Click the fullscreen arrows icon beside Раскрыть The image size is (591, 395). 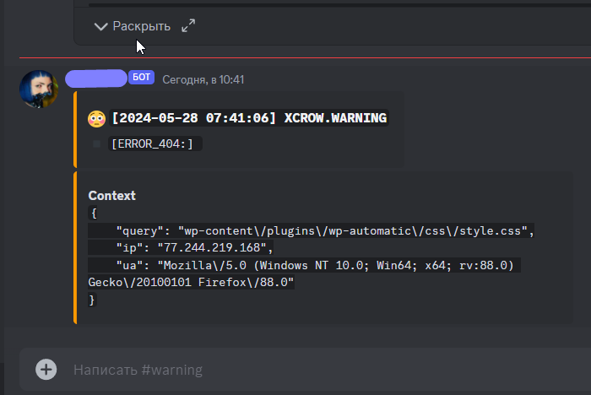pos(188,26)
